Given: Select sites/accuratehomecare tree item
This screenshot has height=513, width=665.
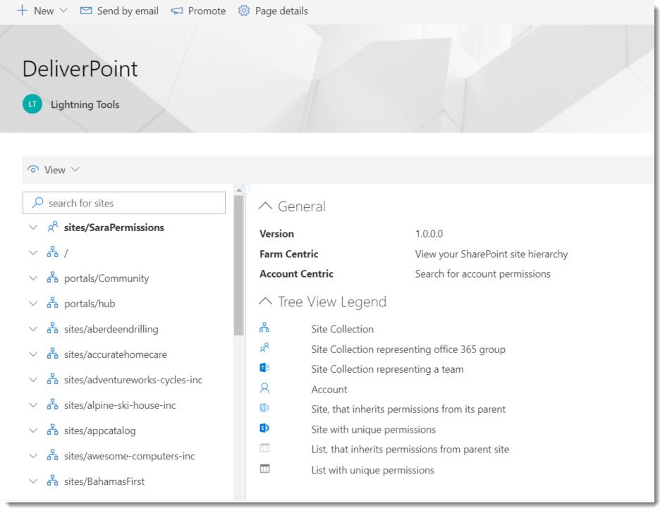Looking at the screenshot, I should click(x=116, y=354).
